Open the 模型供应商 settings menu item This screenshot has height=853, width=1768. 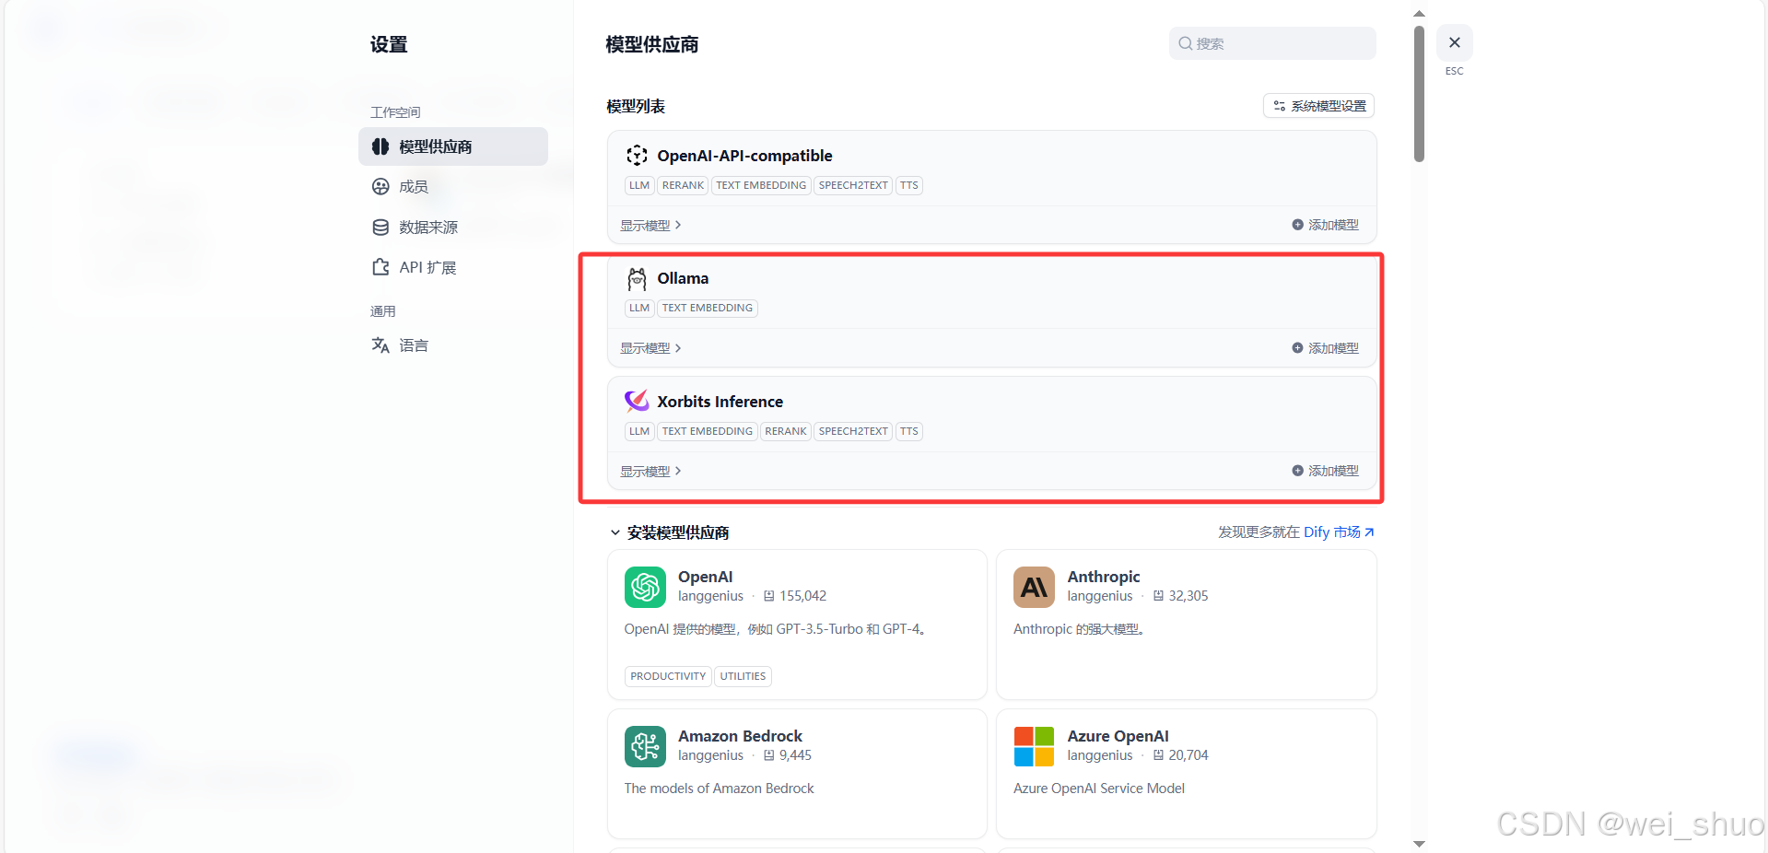452,146
